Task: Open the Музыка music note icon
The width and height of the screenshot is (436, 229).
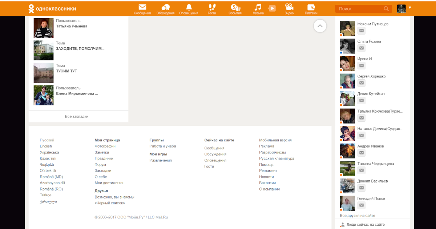Action: tap(258, 8)
